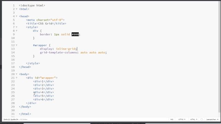Click the div 4 line in code
This screenshot has height=124, width=221.
pos(44,92)
